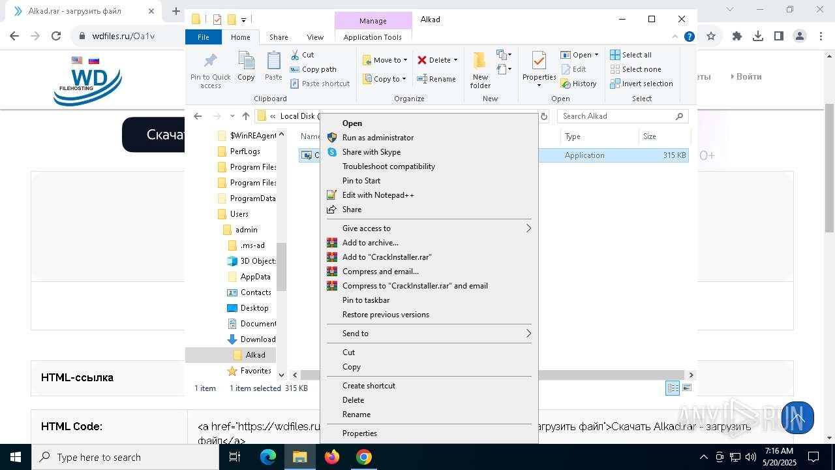Click the Size column header

(x=664, y=136)
